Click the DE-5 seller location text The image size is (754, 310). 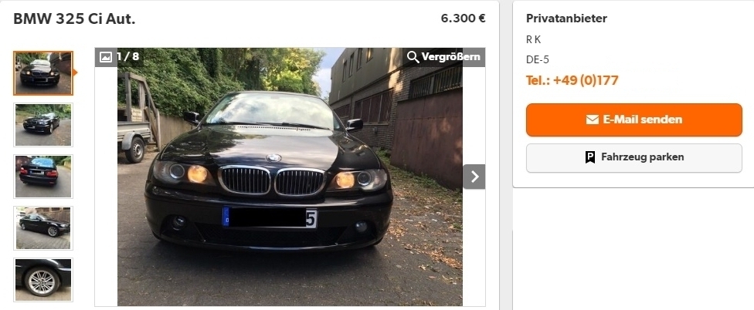[x=538, y=60]
